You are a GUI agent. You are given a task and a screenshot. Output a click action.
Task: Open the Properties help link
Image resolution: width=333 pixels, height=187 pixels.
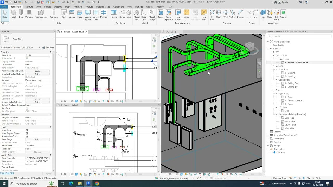[7, 173]
